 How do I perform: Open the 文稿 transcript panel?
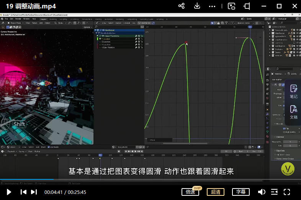(x=293, y=112)
